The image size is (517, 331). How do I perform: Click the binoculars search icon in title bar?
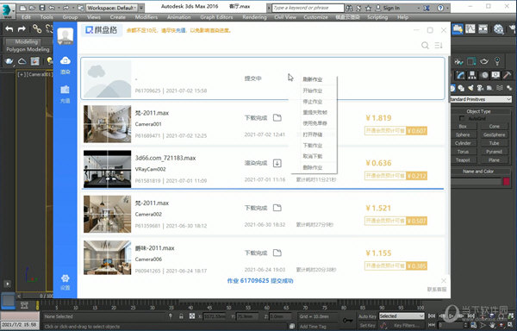coord(349,8)
